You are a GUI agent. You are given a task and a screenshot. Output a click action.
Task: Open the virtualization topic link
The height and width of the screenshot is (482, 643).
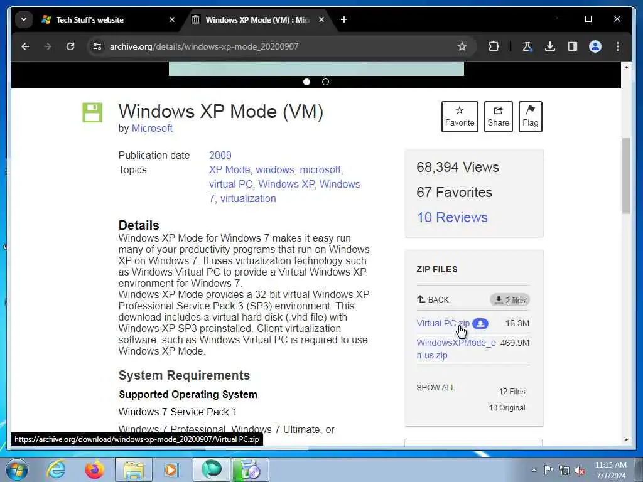[x=247, y=198]
